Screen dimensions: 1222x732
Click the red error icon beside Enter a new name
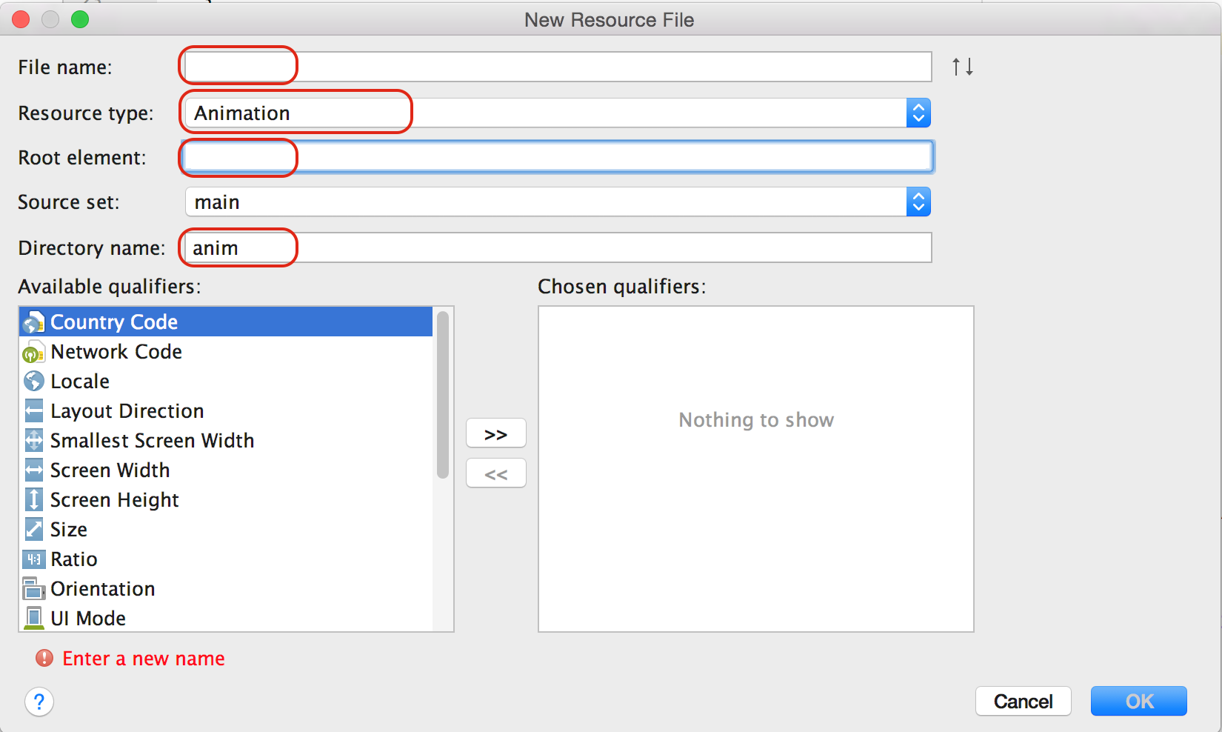[44, 658]
